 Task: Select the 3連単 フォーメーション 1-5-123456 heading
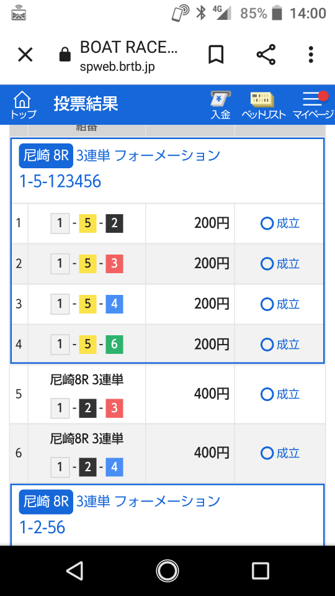click(x=120, y=167)
